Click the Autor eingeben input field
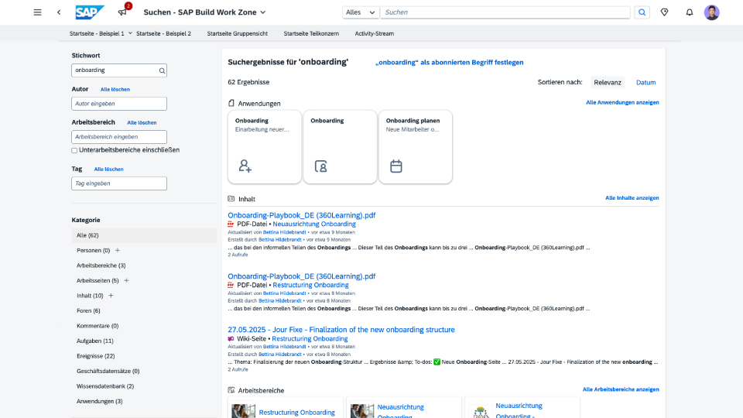This screenshot has width=743, height=418. [119, 104]
